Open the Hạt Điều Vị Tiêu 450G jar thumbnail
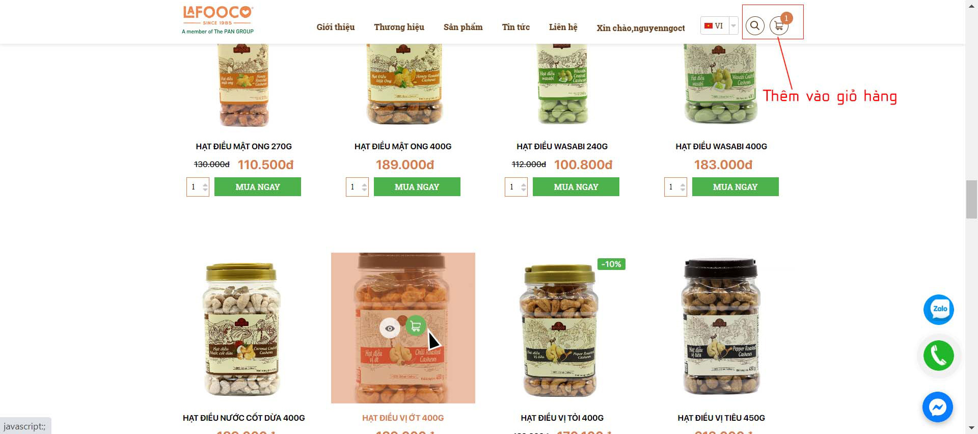Viewport: 978px width, 434px height. coord(721,327)
